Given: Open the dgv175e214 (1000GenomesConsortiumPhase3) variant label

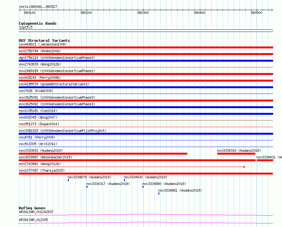Looking at the screenshot, I should tap(57, 58).
